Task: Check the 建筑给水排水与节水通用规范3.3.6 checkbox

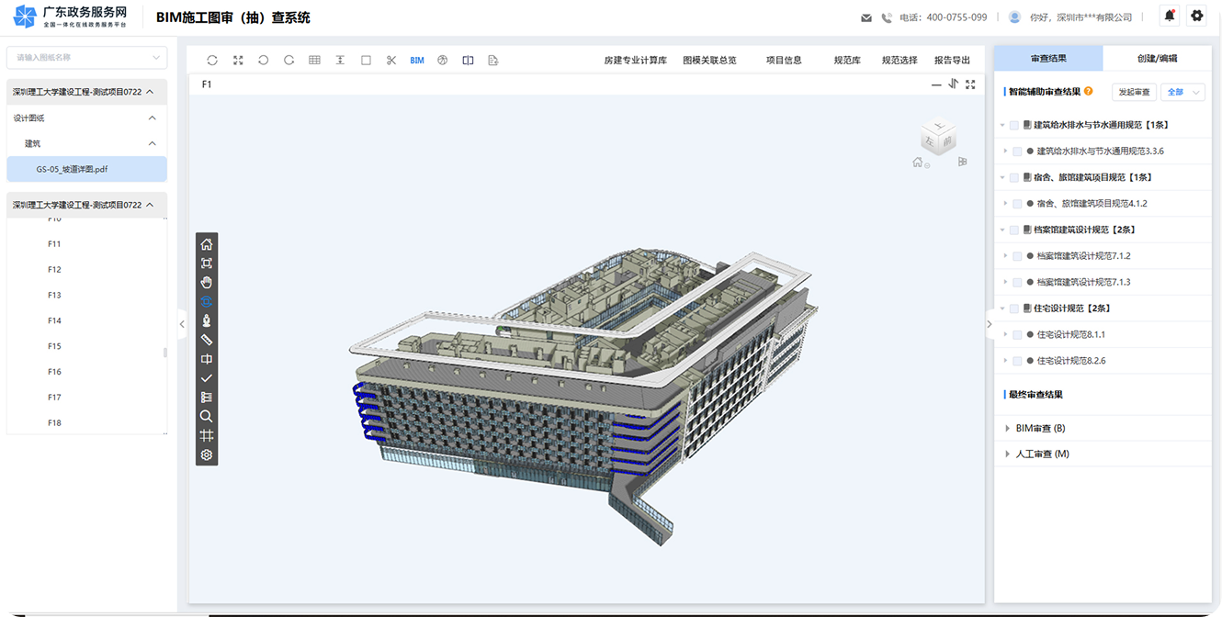Action: pos(1017,151)
